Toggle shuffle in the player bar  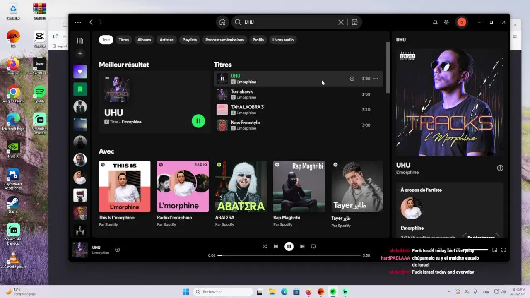point(265,246)
